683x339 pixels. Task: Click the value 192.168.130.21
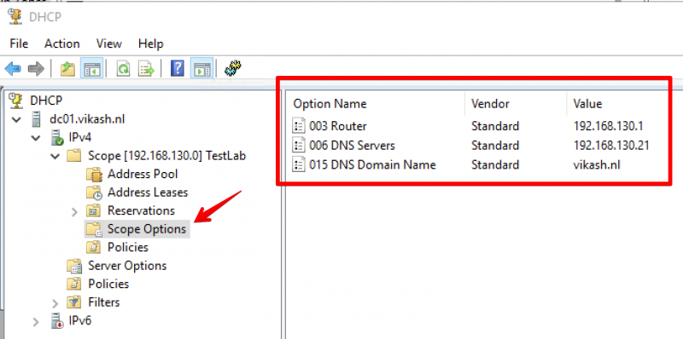pyautogui.click(x=611, y=145)
